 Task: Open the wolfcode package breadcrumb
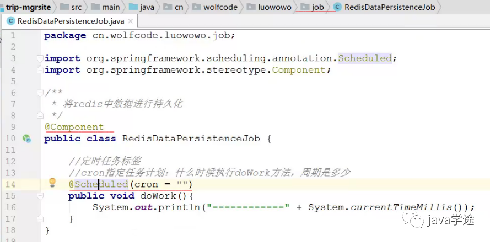pyautogui.click(x=215, y=7)
